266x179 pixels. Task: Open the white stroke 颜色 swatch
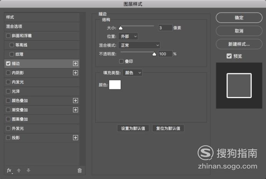pyautogui.click(x=115, y=85)
